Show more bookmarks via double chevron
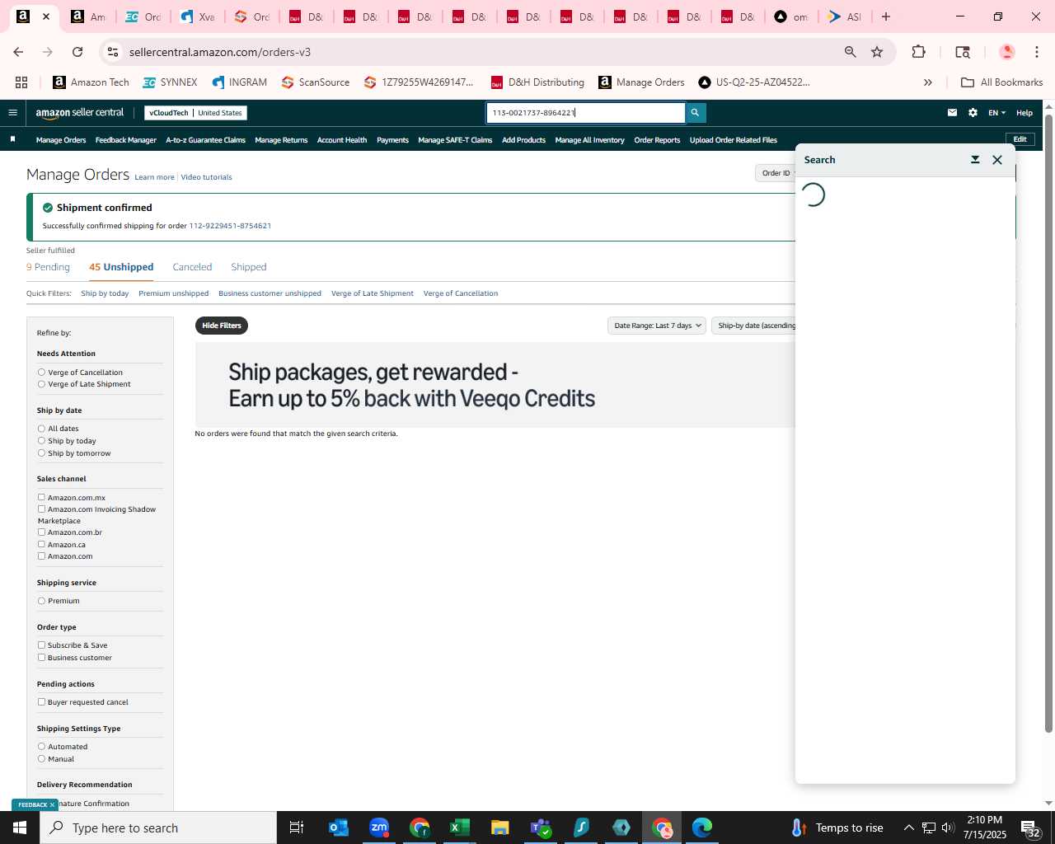 click(x=927, y=82)
